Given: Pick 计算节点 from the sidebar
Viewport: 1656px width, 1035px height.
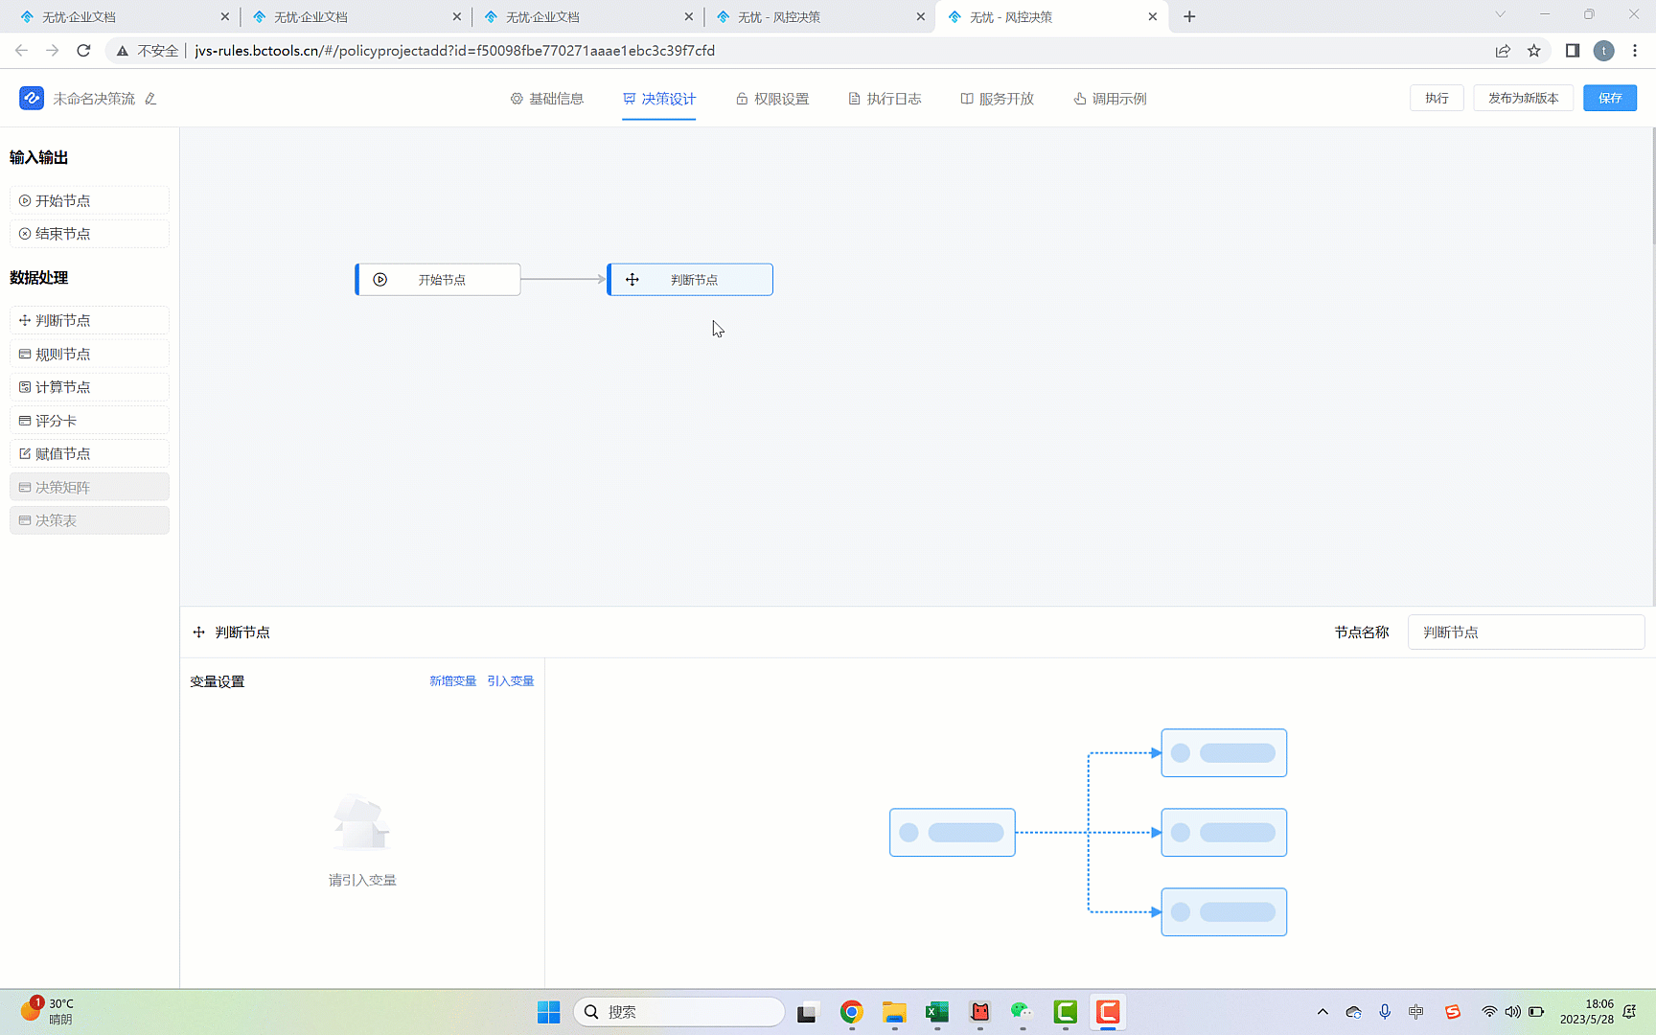Looking at the screenshot, I should 89,387.
